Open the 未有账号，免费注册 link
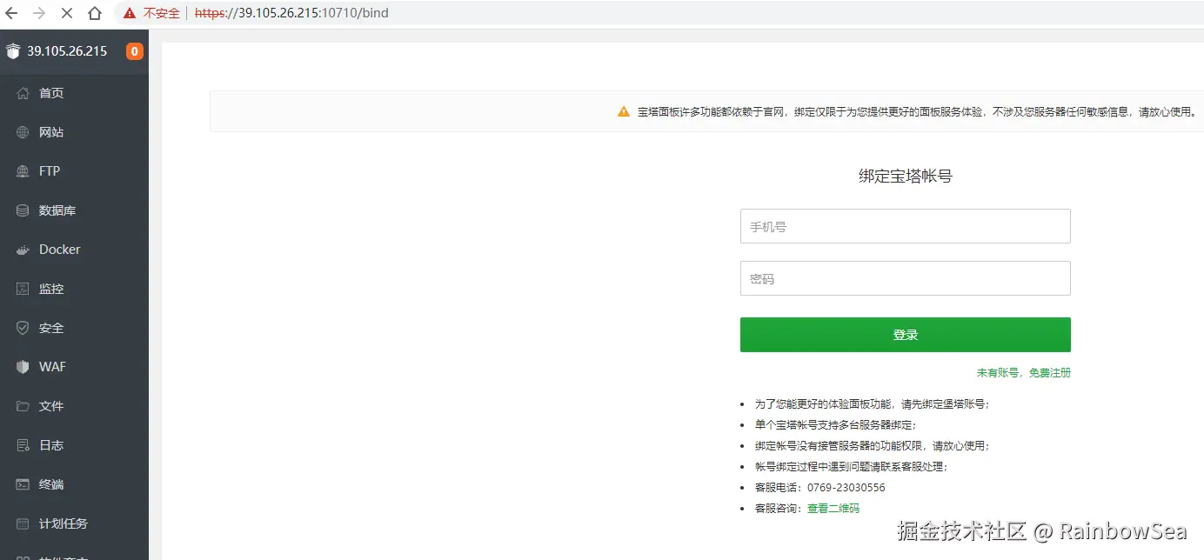The width and height of the screenshot is (1204, 560). pyautogui.click(x=1023, y=372)
